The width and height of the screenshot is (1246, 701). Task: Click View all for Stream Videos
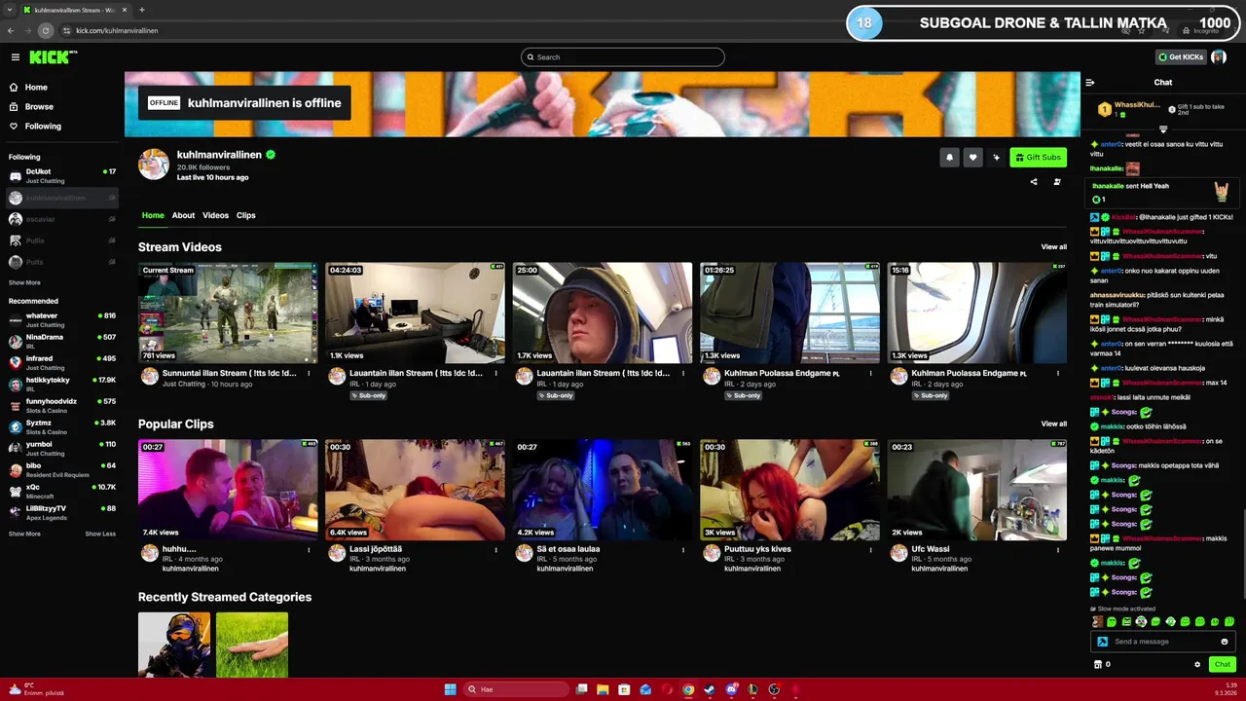[1053, 247]
